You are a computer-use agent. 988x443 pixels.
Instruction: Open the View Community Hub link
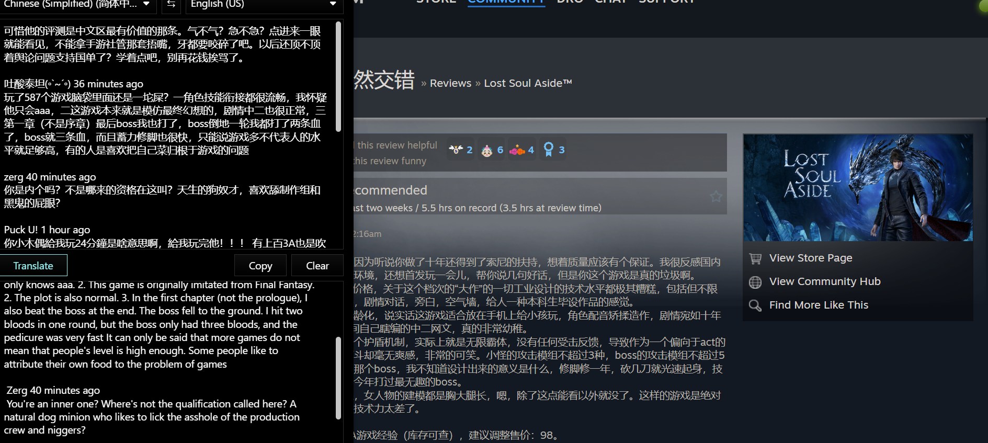(825, 281)
